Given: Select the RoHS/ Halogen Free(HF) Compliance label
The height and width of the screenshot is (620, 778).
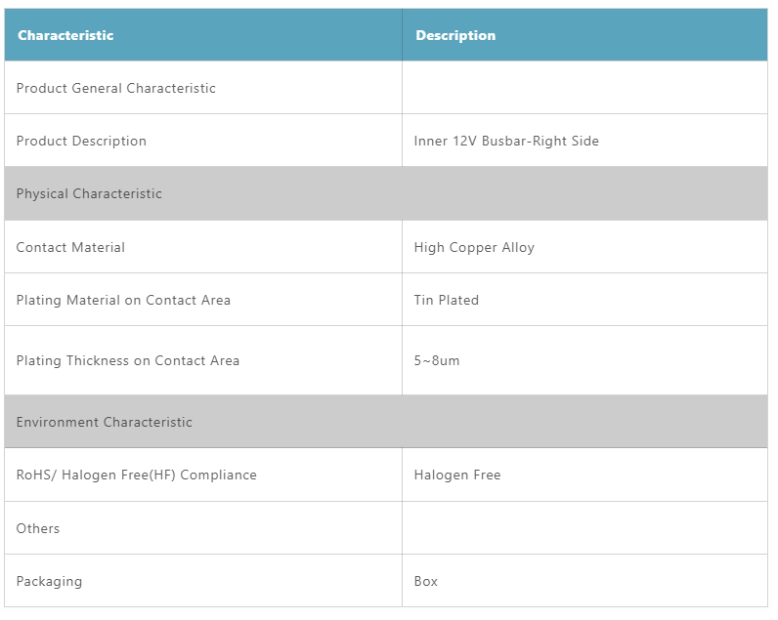Looking at the screenshot, I should (137, 475).
